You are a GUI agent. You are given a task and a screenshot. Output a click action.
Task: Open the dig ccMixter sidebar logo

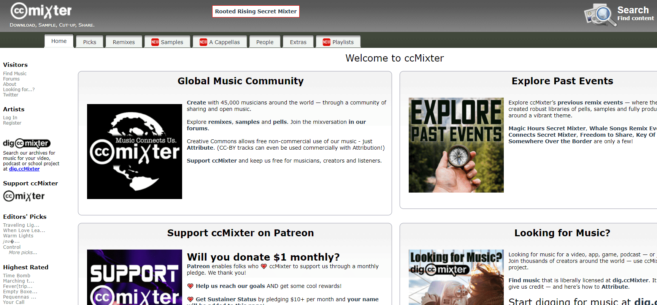coord(27,143)
